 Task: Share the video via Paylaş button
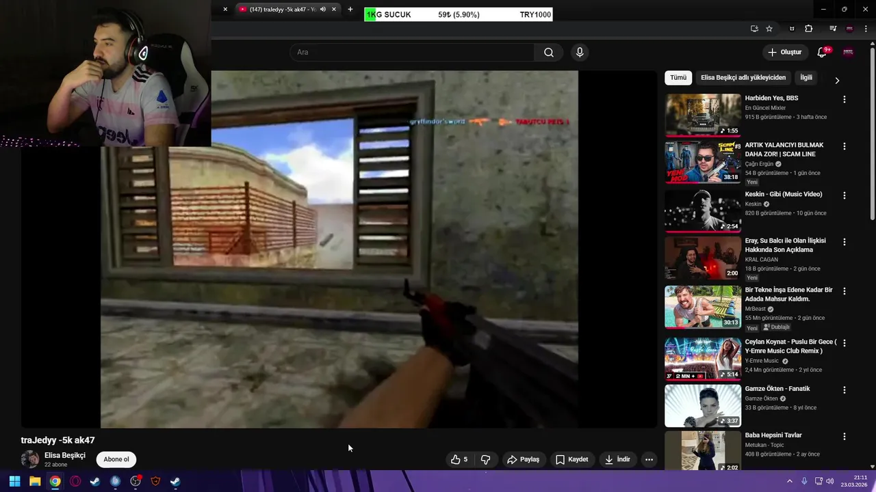(x=523, y=459)
